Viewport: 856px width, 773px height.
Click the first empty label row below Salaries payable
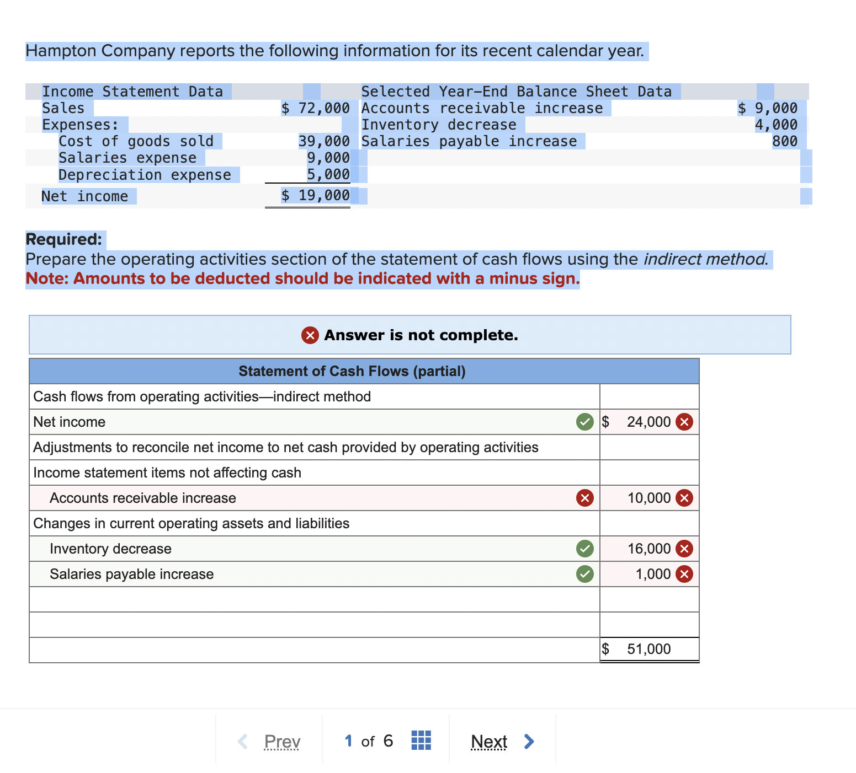pos(315,599)
